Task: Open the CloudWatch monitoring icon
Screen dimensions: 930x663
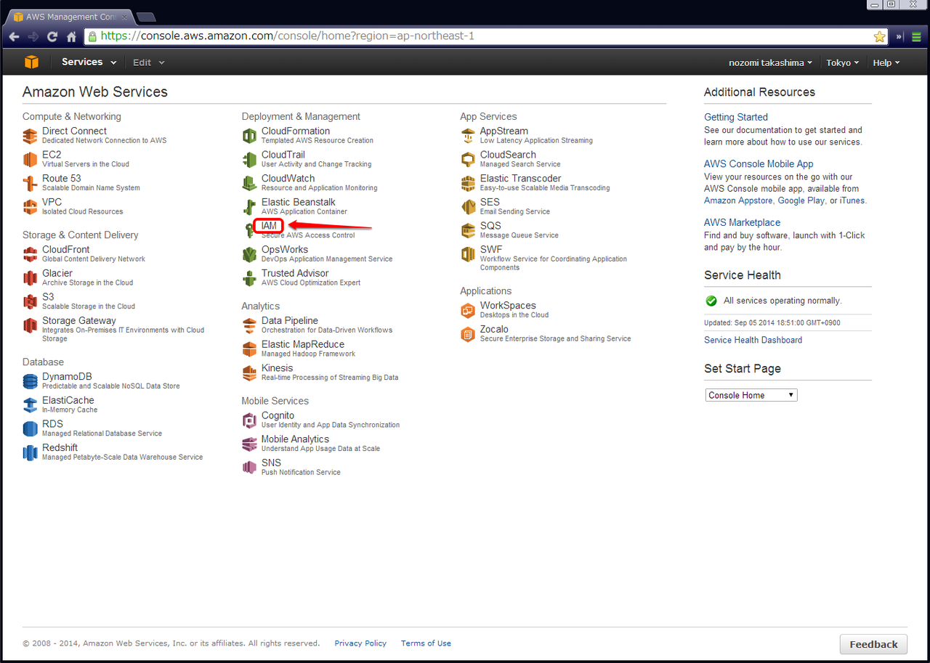Action: 249,183
